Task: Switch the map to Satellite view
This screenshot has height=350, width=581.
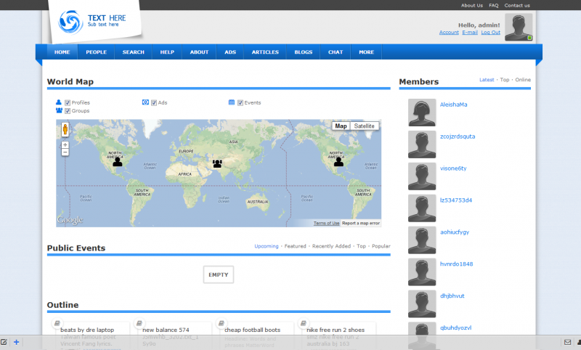Action: (x=365, y=126)
